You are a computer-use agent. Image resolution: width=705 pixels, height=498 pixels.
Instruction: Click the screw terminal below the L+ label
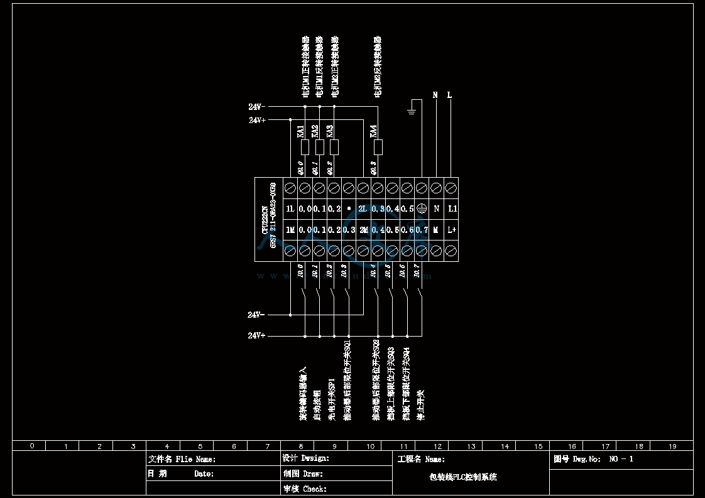point(451,251)
